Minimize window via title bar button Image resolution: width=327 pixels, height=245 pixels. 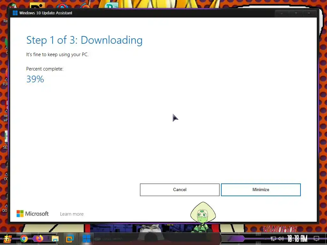point(282,13)
